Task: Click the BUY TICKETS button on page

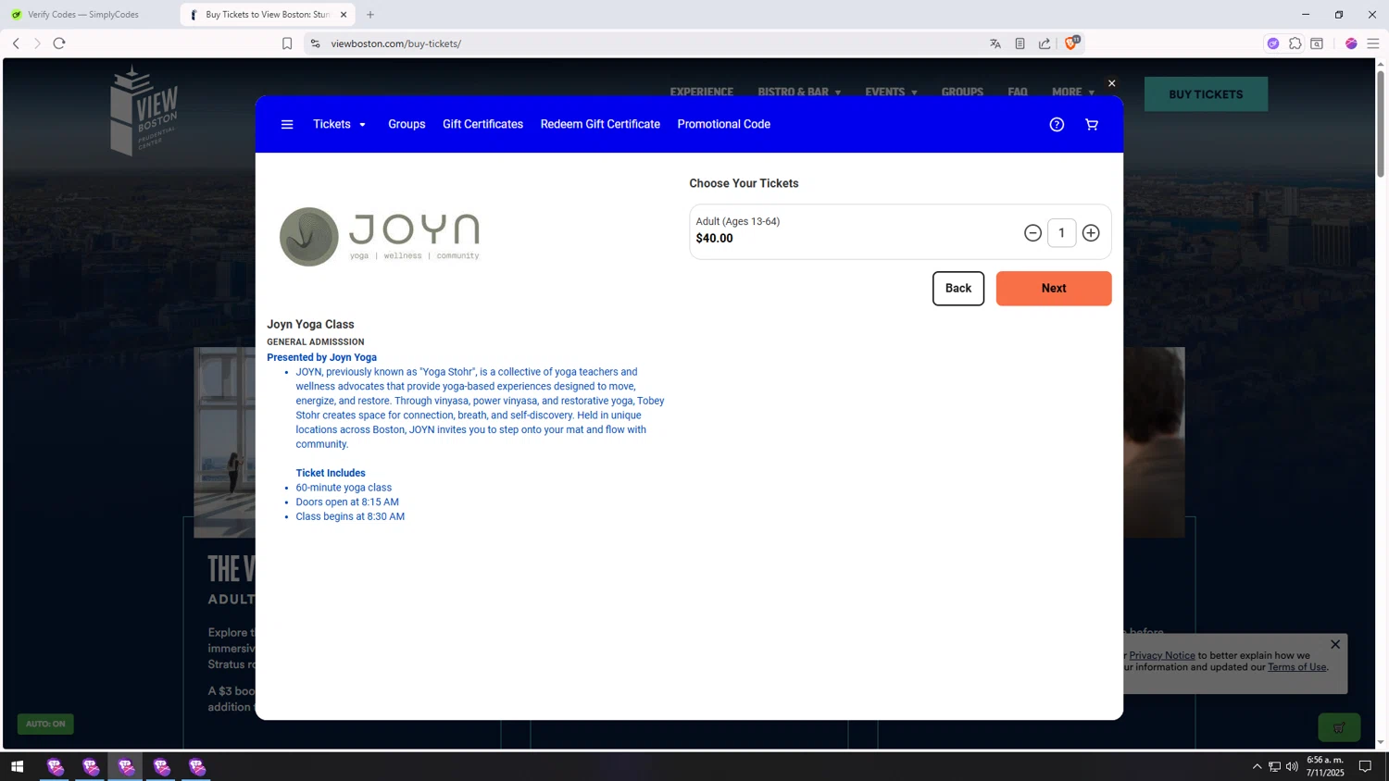Action: 1206,94
